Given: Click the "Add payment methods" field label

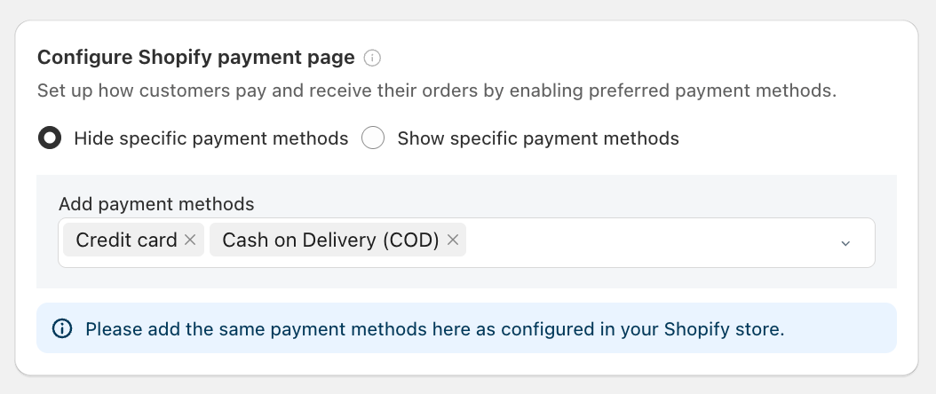Looking at the screenshot, I should point(156,204).
